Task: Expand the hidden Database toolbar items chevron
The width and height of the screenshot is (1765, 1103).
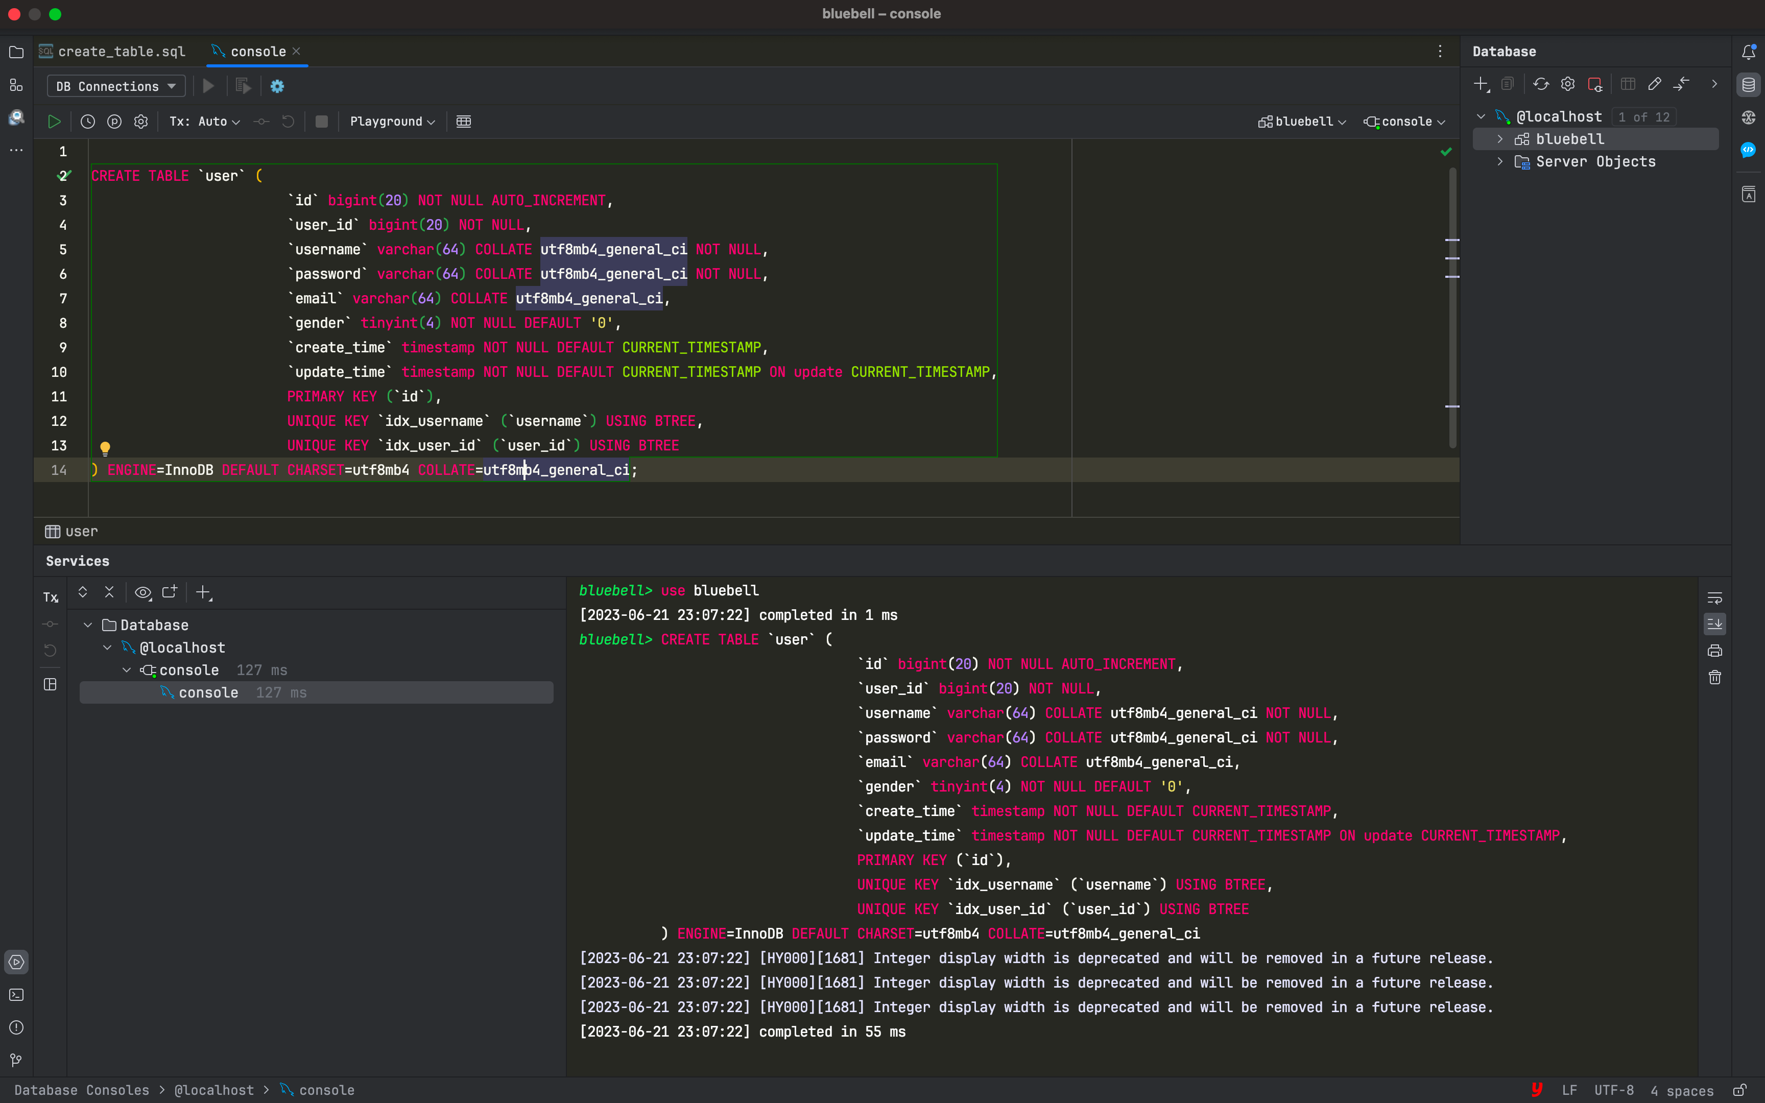Action: click(1714, 85)
